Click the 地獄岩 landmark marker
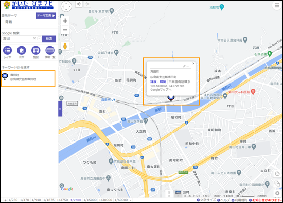Screen dimensions: 283x203 [x=222, y=7]
